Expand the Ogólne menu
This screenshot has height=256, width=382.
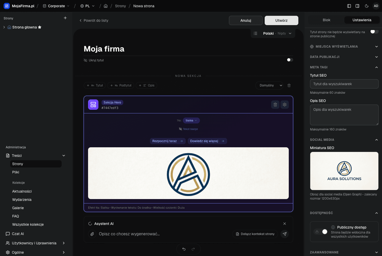64,252
